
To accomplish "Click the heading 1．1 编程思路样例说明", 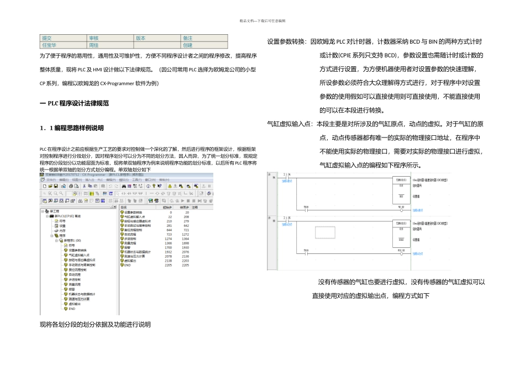I will [72, 128].
